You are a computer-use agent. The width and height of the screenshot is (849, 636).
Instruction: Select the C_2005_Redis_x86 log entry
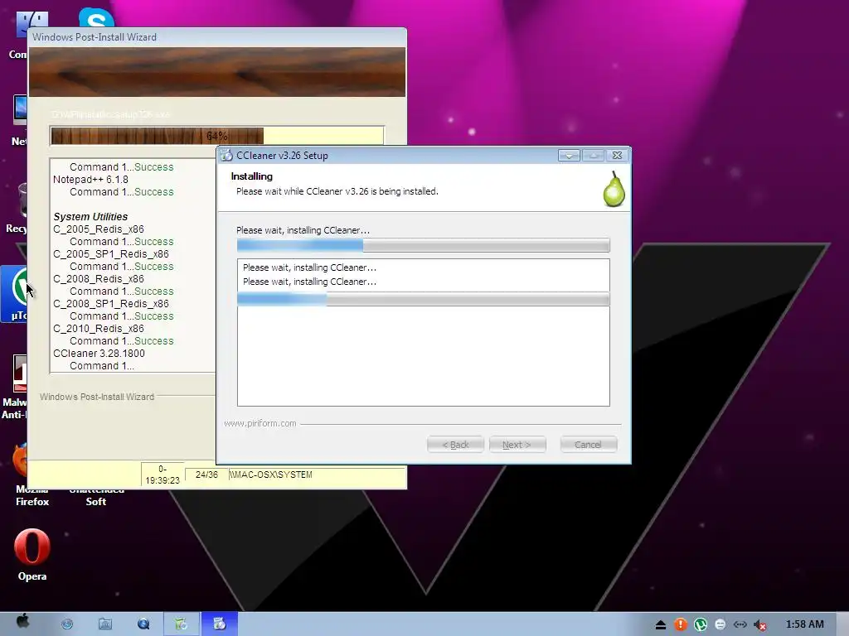99,229
